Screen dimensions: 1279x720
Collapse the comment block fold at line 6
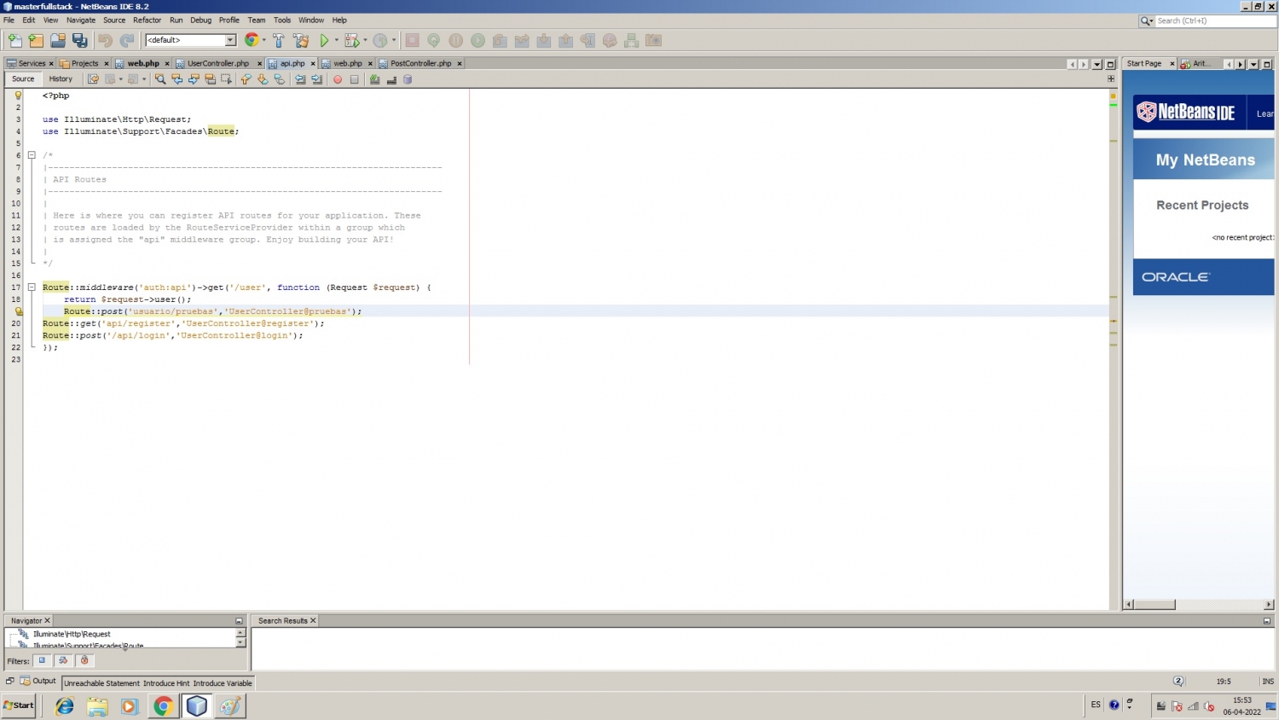tap(32, 155)
